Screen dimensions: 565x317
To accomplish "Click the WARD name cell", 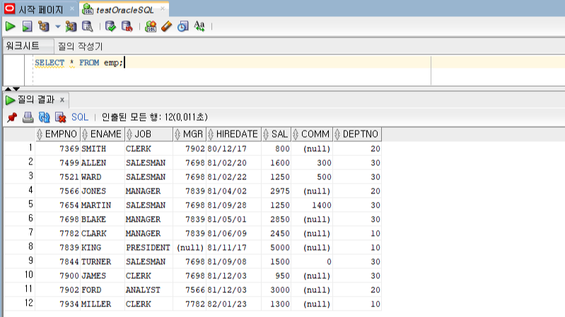I will 103,177.
